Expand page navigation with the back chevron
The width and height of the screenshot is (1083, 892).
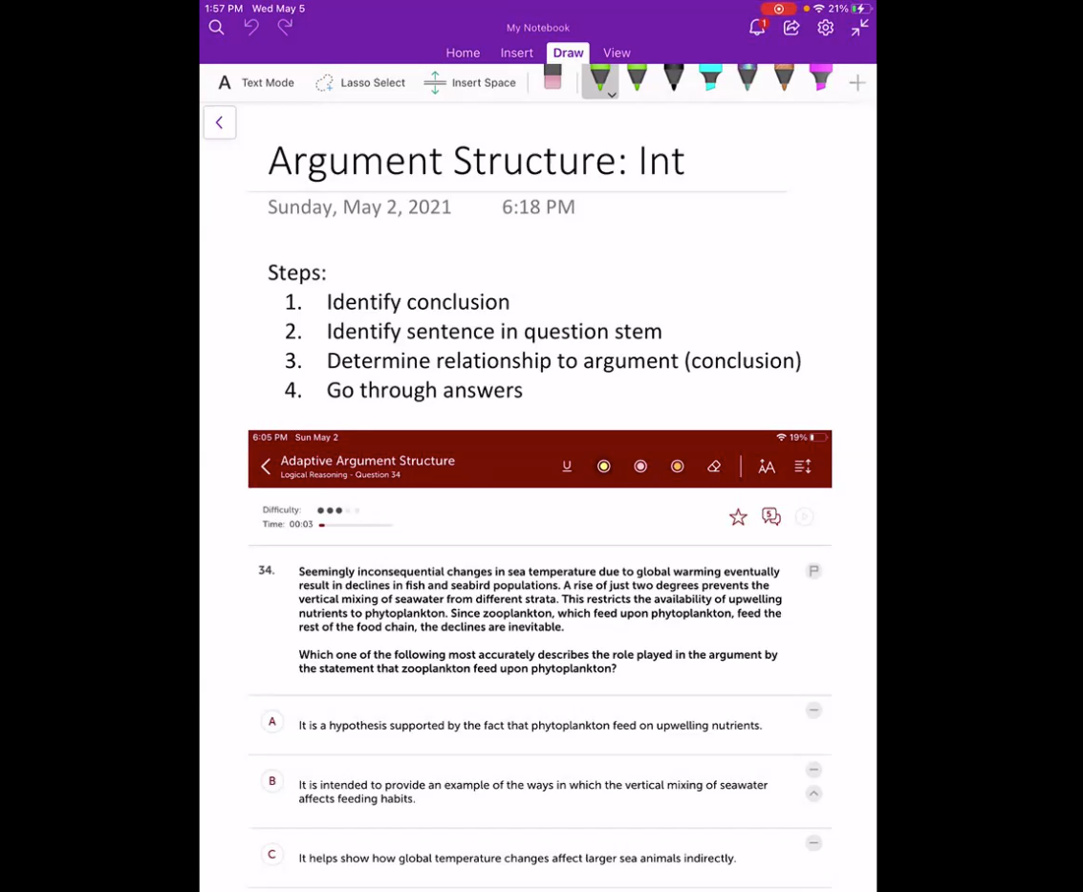click(x=220, y=122)
